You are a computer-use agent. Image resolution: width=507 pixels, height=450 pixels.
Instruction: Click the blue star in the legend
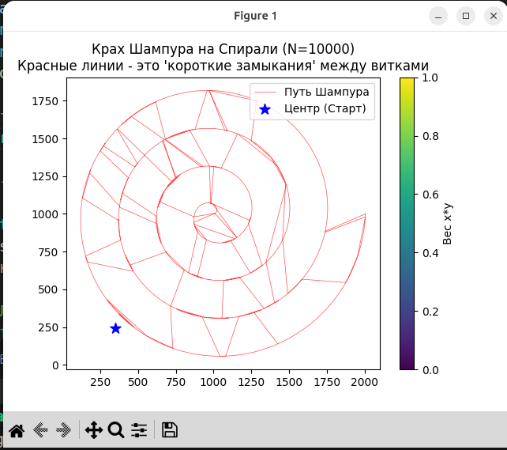(x=265, y=109)
